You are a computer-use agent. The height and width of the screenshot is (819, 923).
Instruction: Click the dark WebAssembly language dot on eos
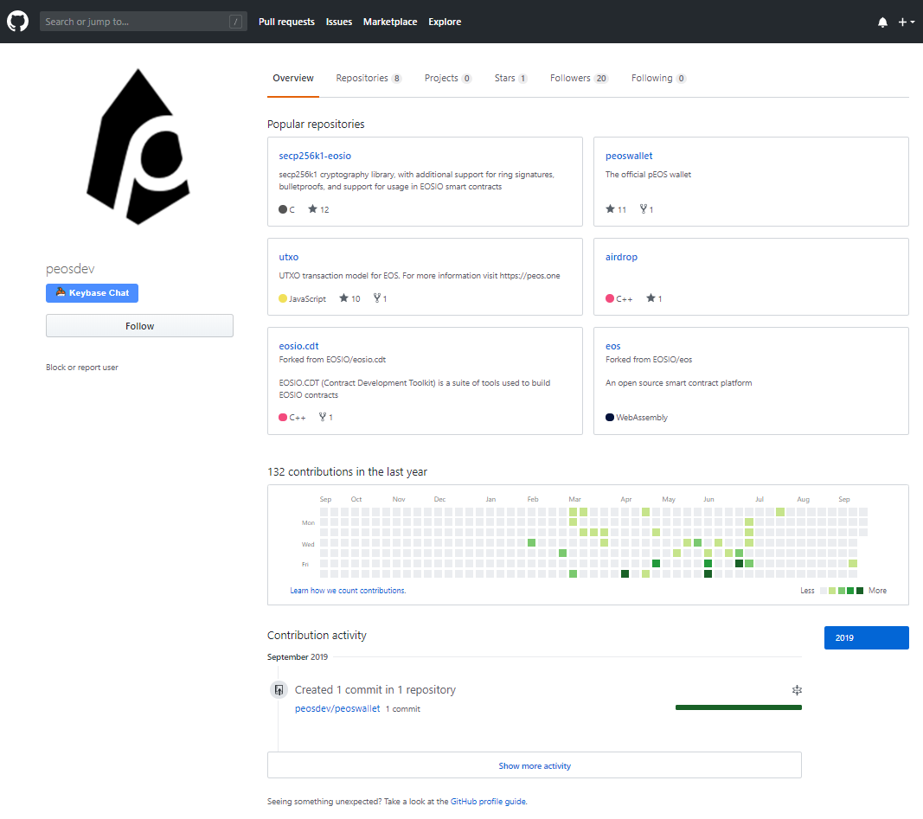coord(610,417)
